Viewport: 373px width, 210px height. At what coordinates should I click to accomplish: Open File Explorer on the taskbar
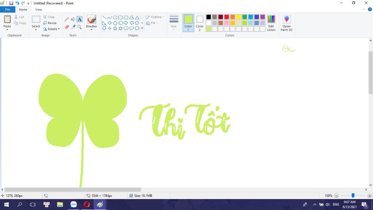[60, 204]
